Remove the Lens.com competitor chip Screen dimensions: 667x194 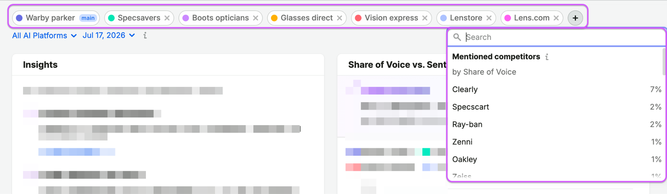(556, 18)
